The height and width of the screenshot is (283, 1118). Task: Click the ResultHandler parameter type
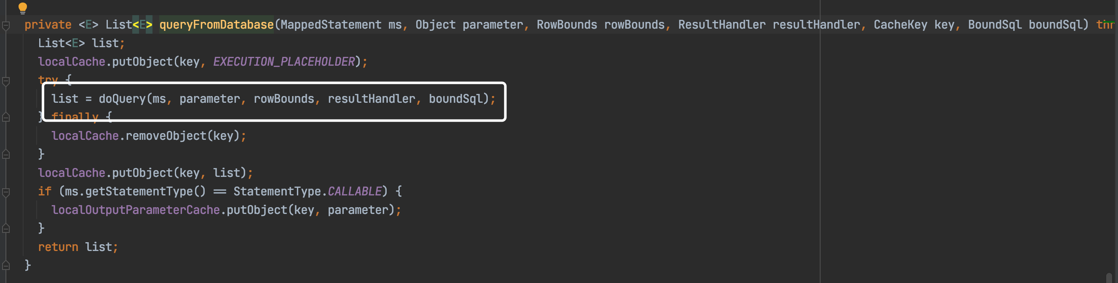(x=722, y=25)
